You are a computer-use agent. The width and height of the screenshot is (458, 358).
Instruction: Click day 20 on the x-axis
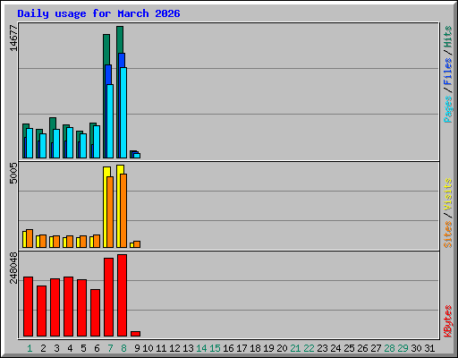tap(282, 348)
